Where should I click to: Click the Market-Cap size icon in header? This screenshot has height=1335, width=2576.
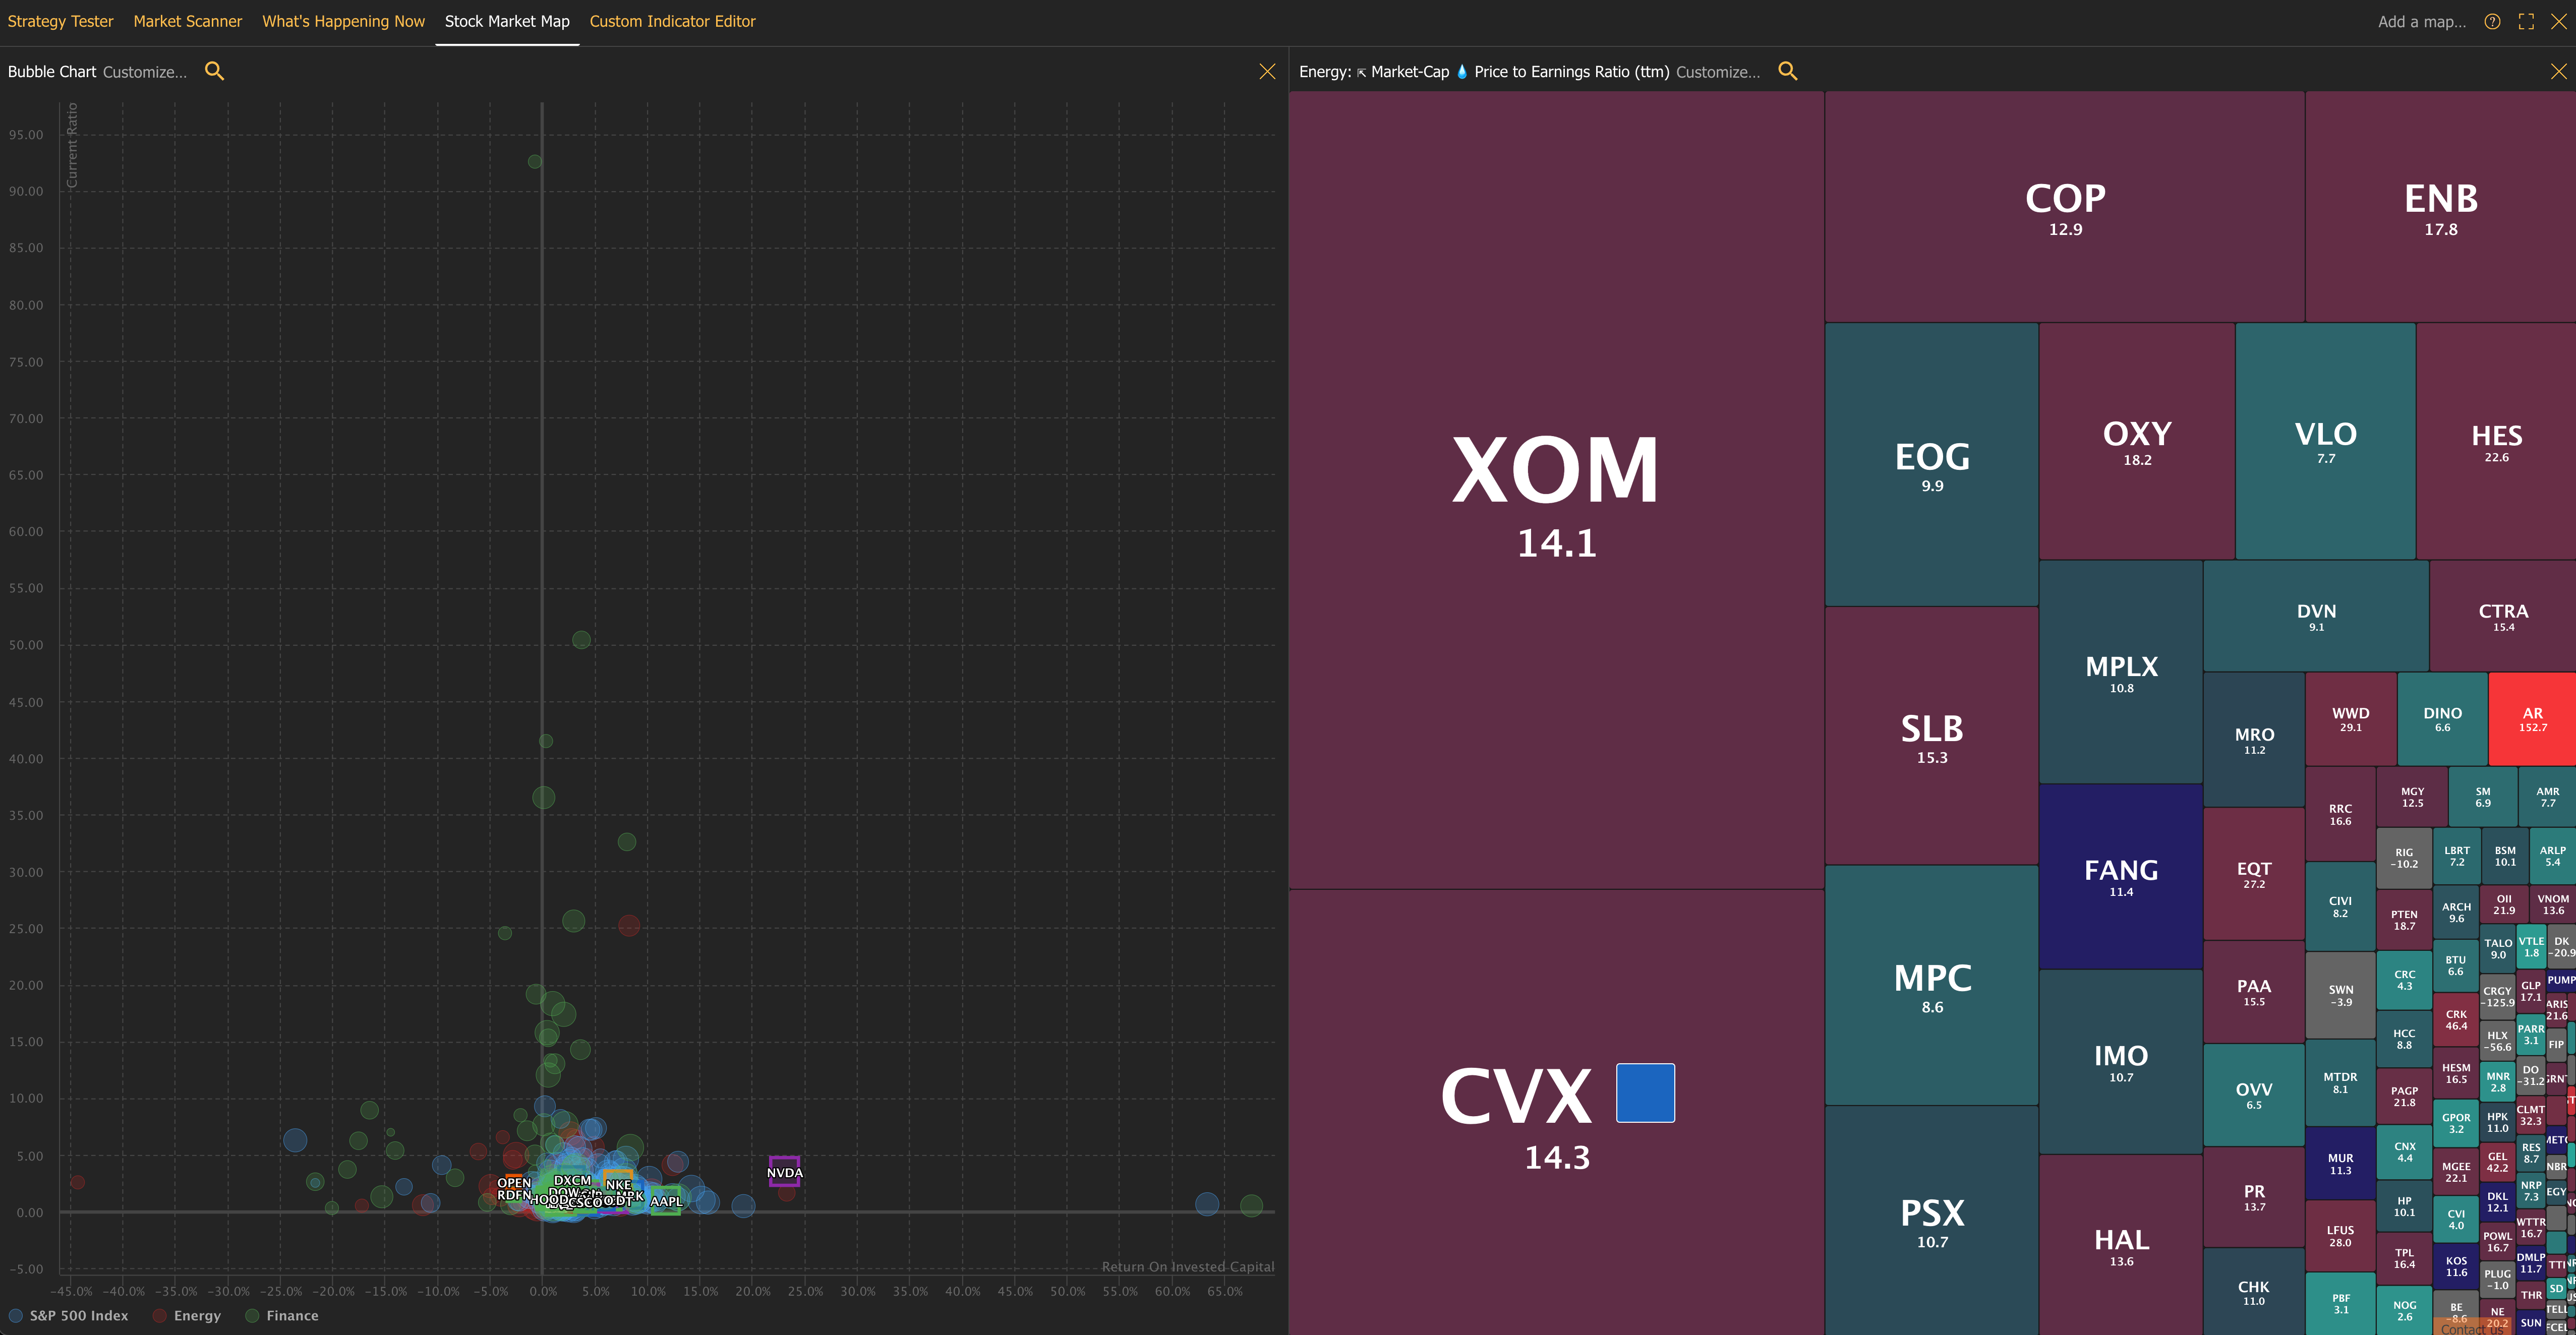point(1361,72)
